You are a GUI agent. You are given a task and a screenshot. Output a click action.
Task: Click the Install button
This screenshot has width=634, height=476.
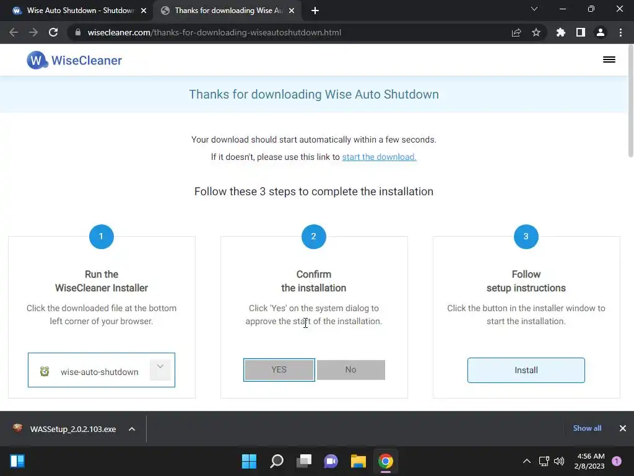click(x=526, y=370)
